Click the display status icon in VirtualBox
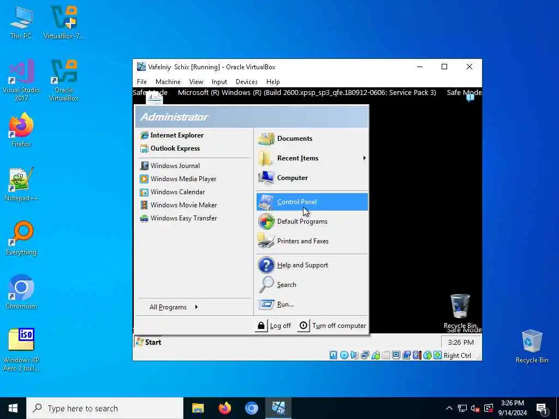The image size is (559, 419). pyautogui.click(x=396, y=355)
